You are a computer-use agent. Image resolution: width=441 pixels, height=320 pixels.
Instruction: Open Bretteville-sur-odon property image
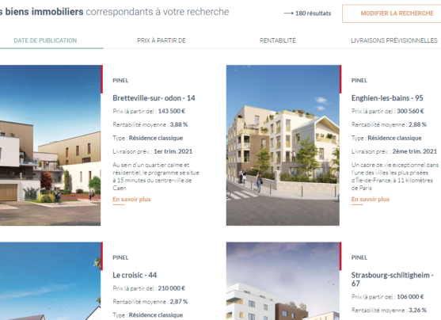51,145
